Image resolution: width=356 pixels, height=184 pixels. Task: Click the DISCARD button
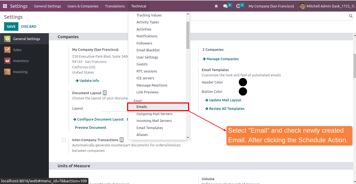29,26
